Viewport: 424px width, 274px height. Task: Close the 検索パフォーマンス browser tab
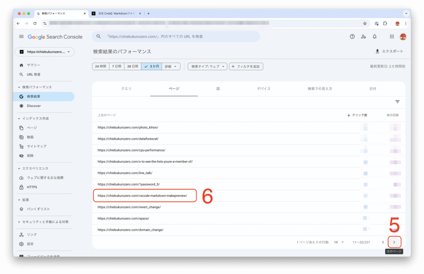pos(84,13)
